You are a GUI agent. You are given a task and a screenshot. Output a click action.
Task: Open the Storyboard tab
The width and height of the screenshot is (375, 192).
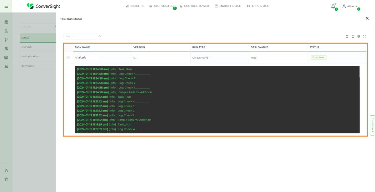pyautogui.click(x=161, y=6)
